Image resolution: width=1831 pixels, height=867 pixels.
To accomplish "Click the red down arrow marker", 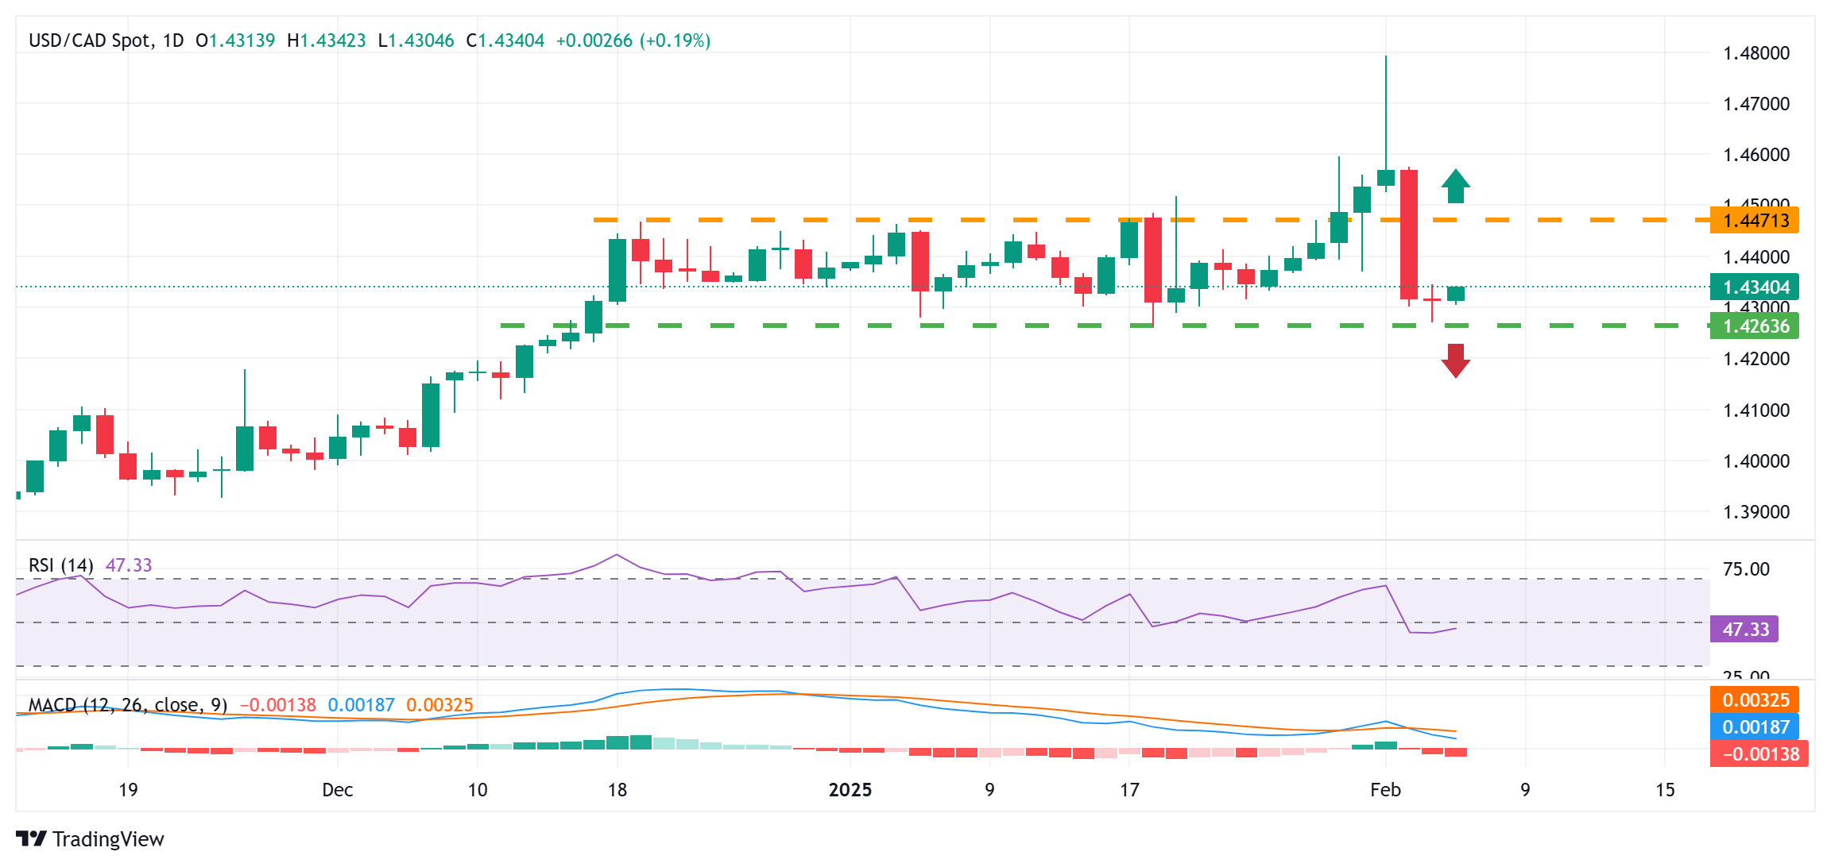I will pos(1455,360).
